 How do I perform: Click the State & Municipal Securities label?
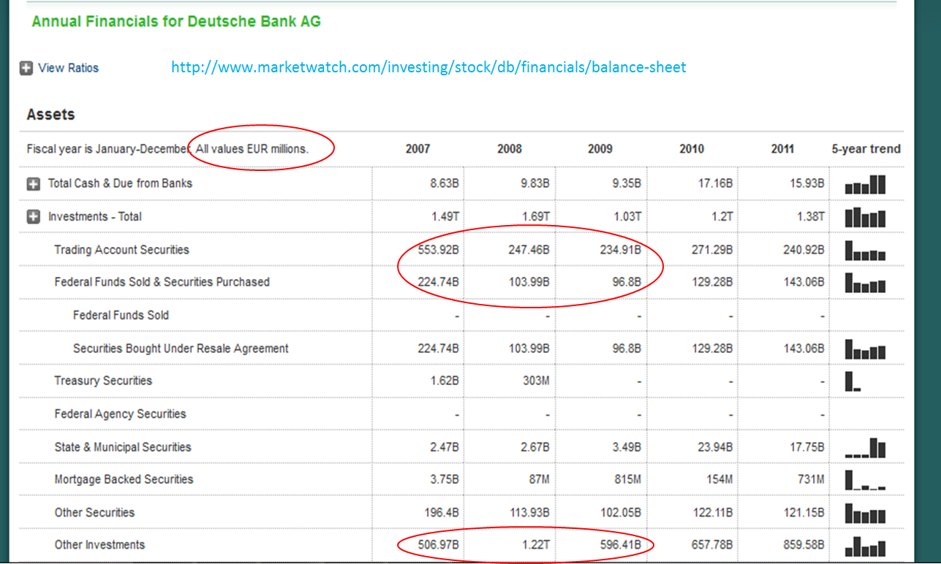(123, 447)
